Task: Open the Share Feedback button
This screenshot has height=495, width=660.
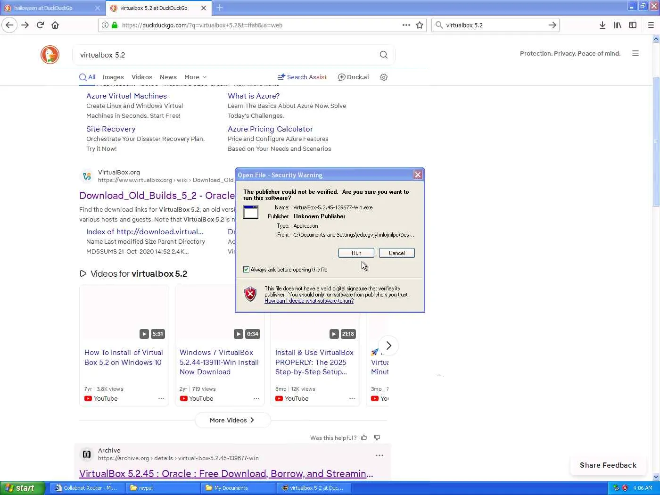Action: click(x=608, y=465)
